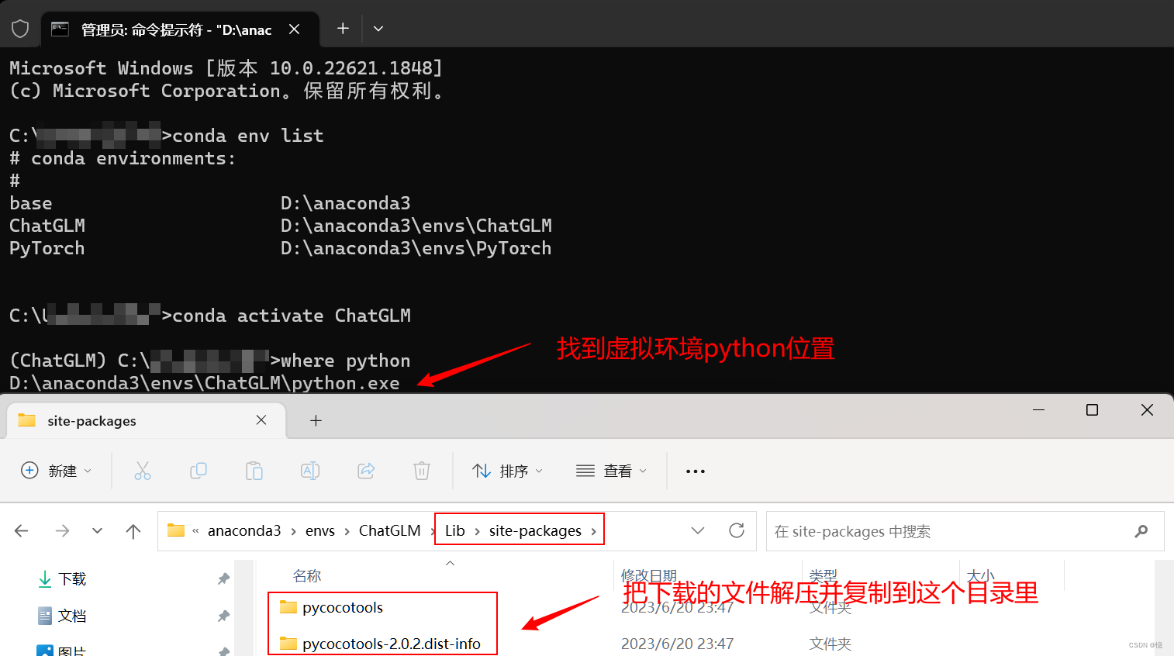Viewport: 1174px width, 656px height.
Task: Click the site-packages breadcrumb
Action: tap(535, 530)
